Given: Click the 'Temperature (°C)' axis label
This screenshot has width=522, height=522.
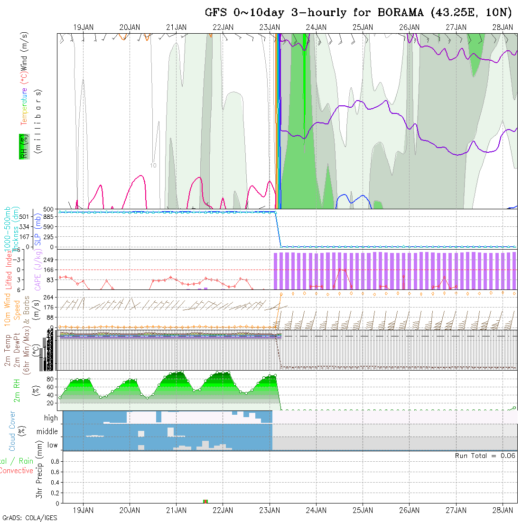Looking at the screenshot, I should click(x=24, y=99).
